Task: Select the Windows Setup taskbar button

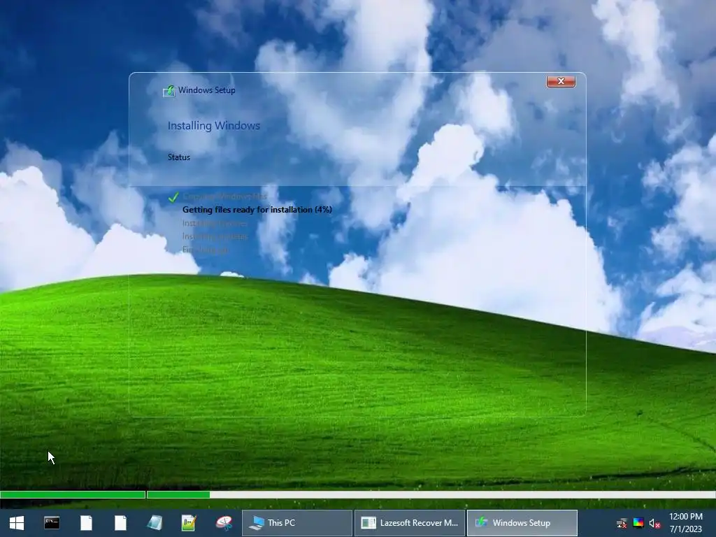Action: click(x=522, y=523)
